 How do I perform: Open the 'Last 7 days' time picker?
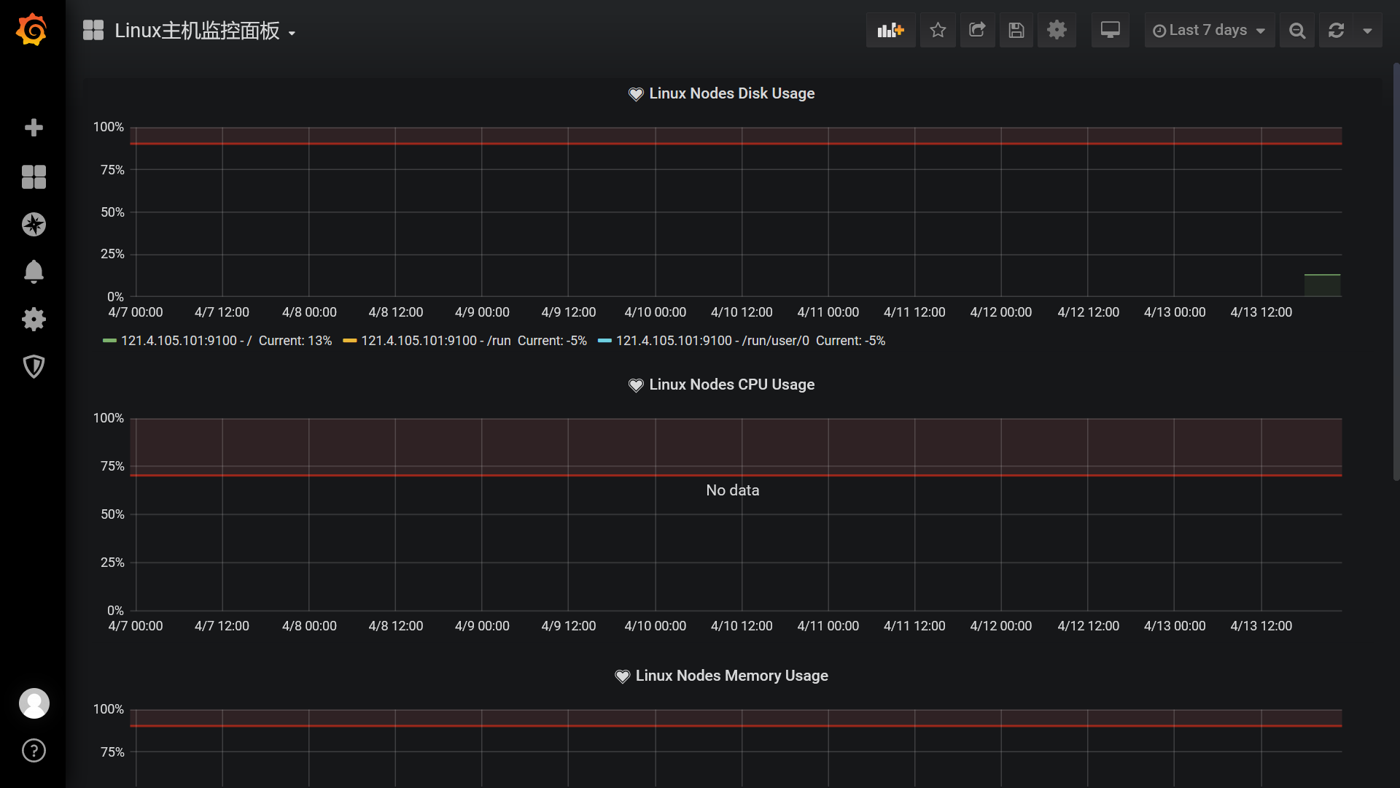coord(1208,30)
